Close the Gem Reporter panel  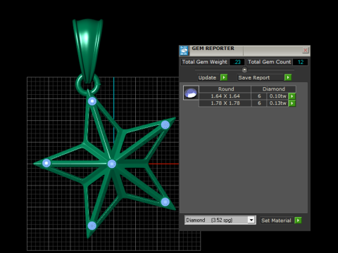click(306, 50)
